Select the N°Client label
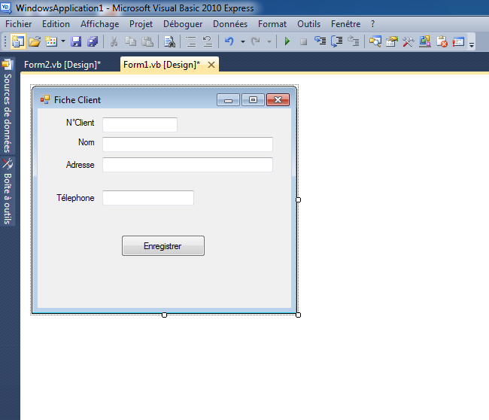Viewport: 489px width, 420px height. (x=80, y=123)
